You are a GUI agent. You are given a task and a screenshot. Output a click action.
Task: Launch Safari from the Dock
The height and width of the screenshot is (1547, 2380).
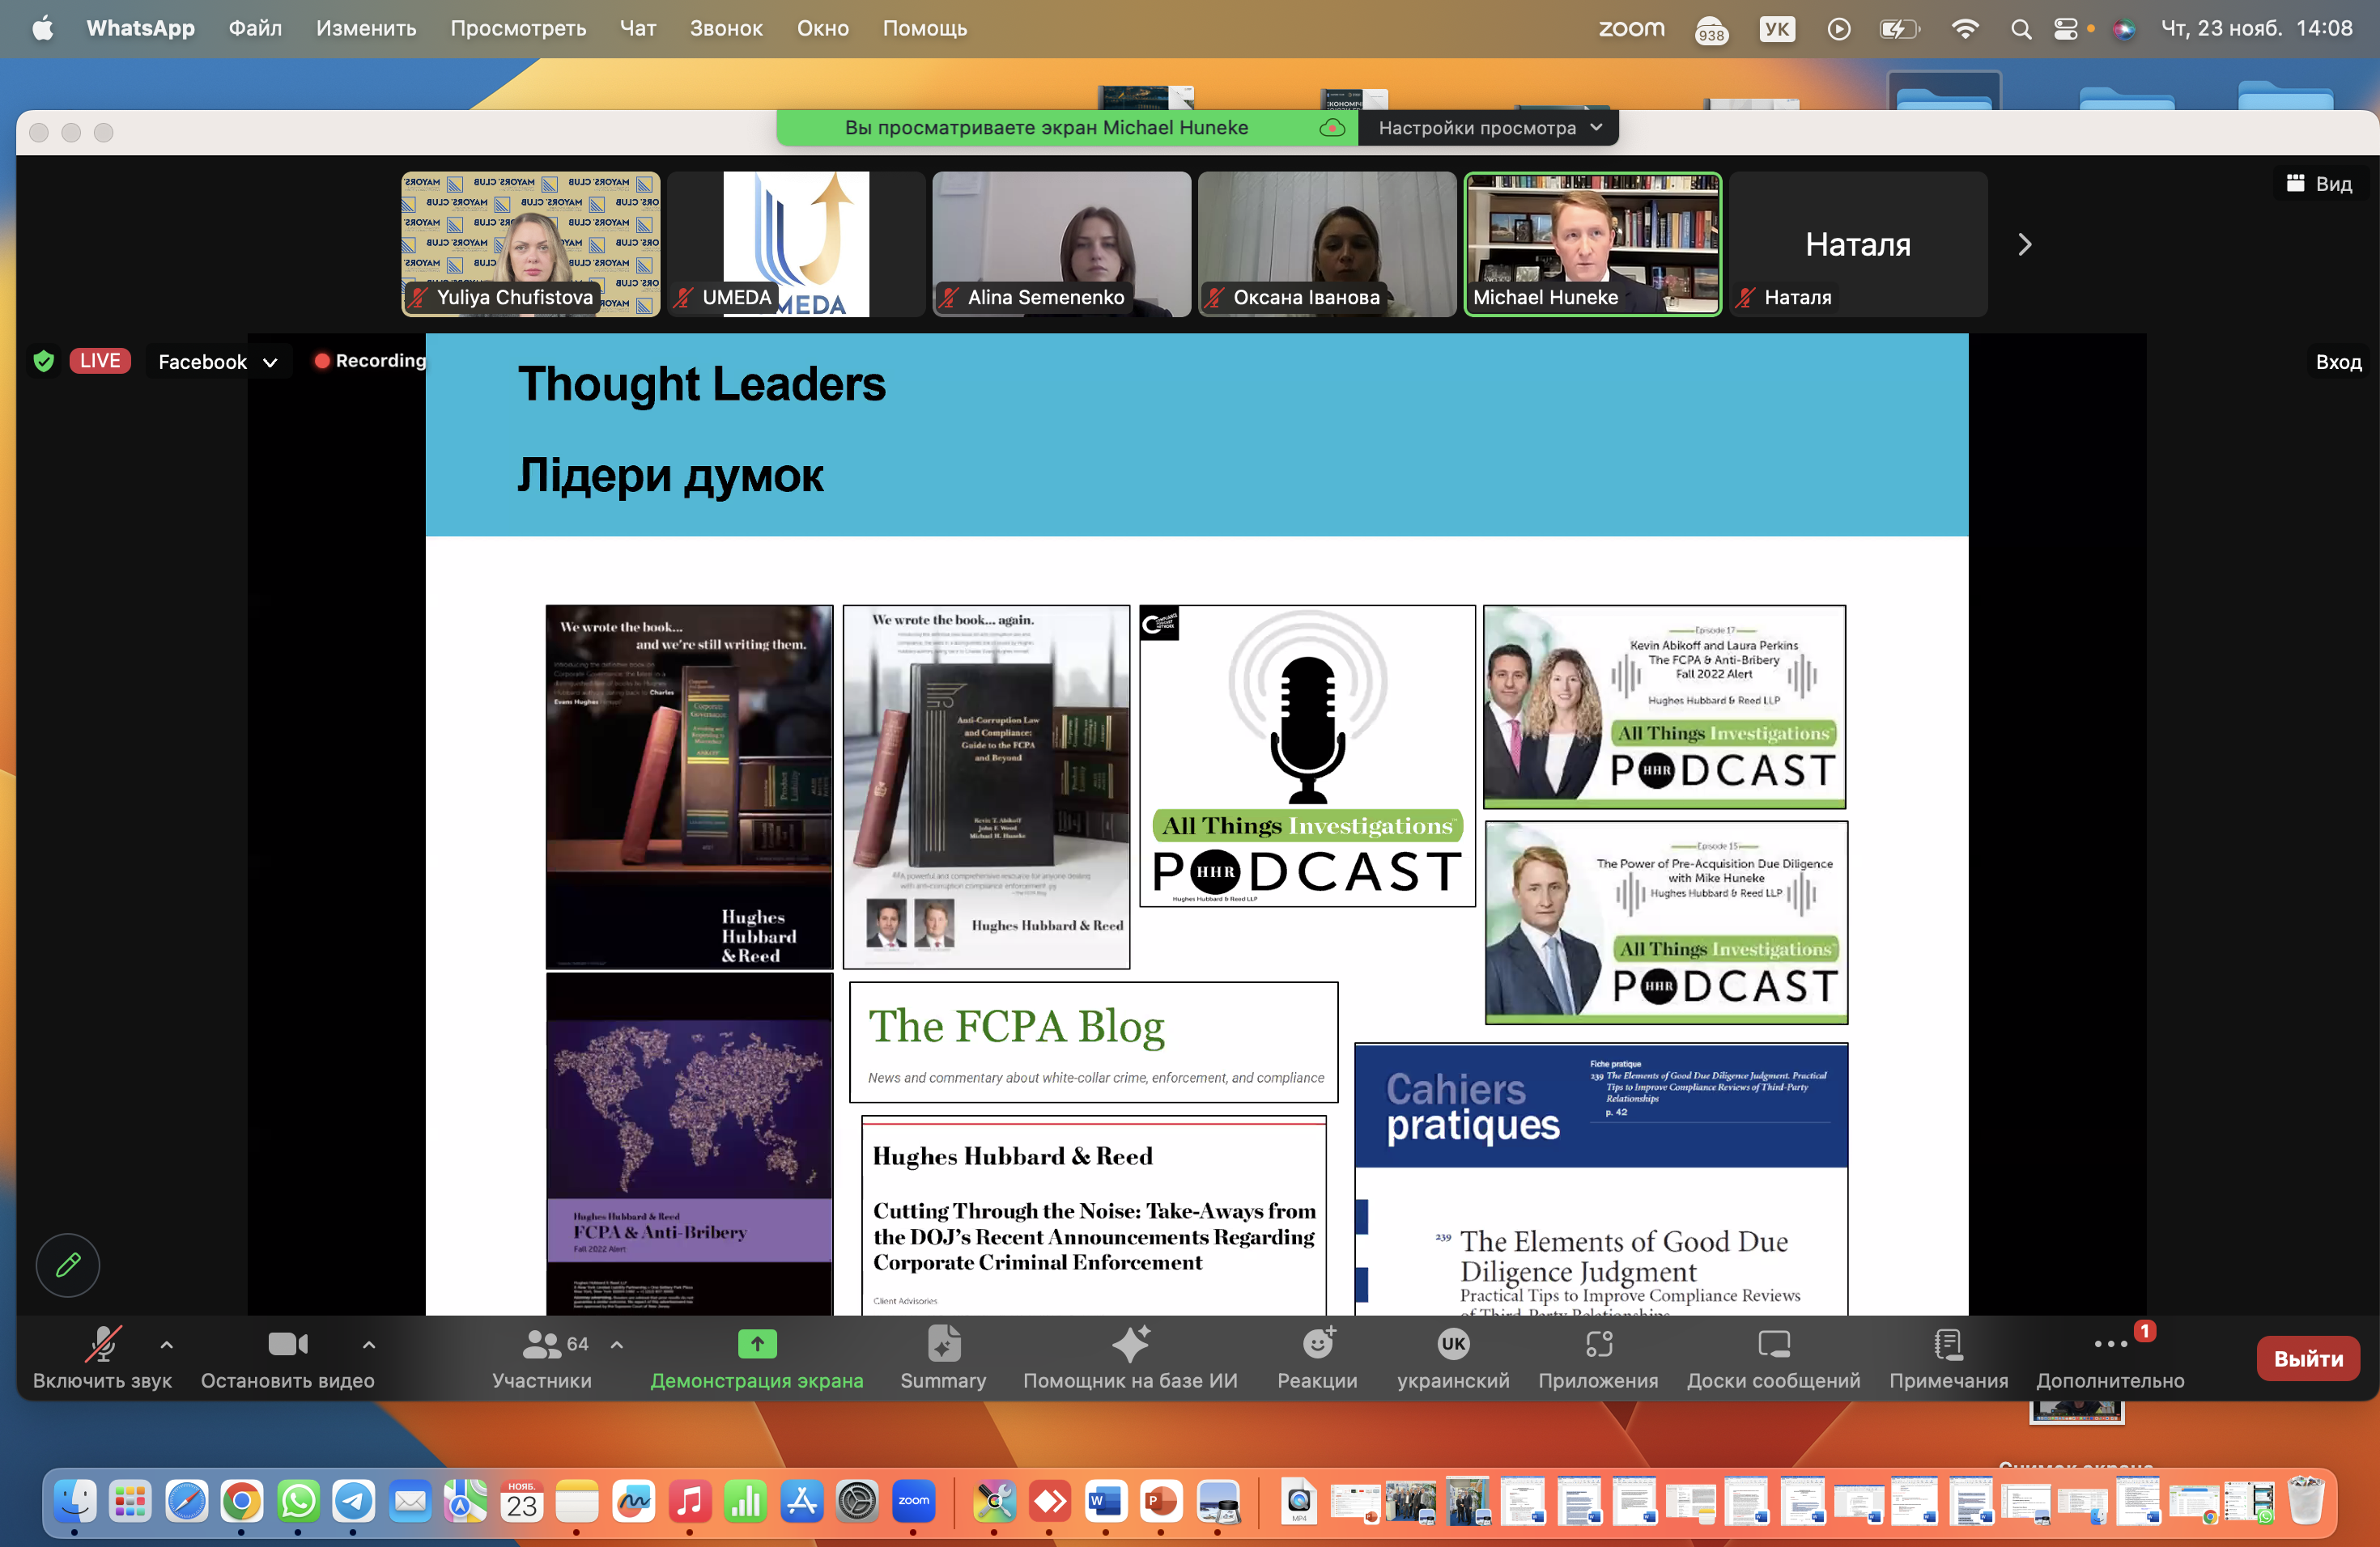coord(187,1501)
